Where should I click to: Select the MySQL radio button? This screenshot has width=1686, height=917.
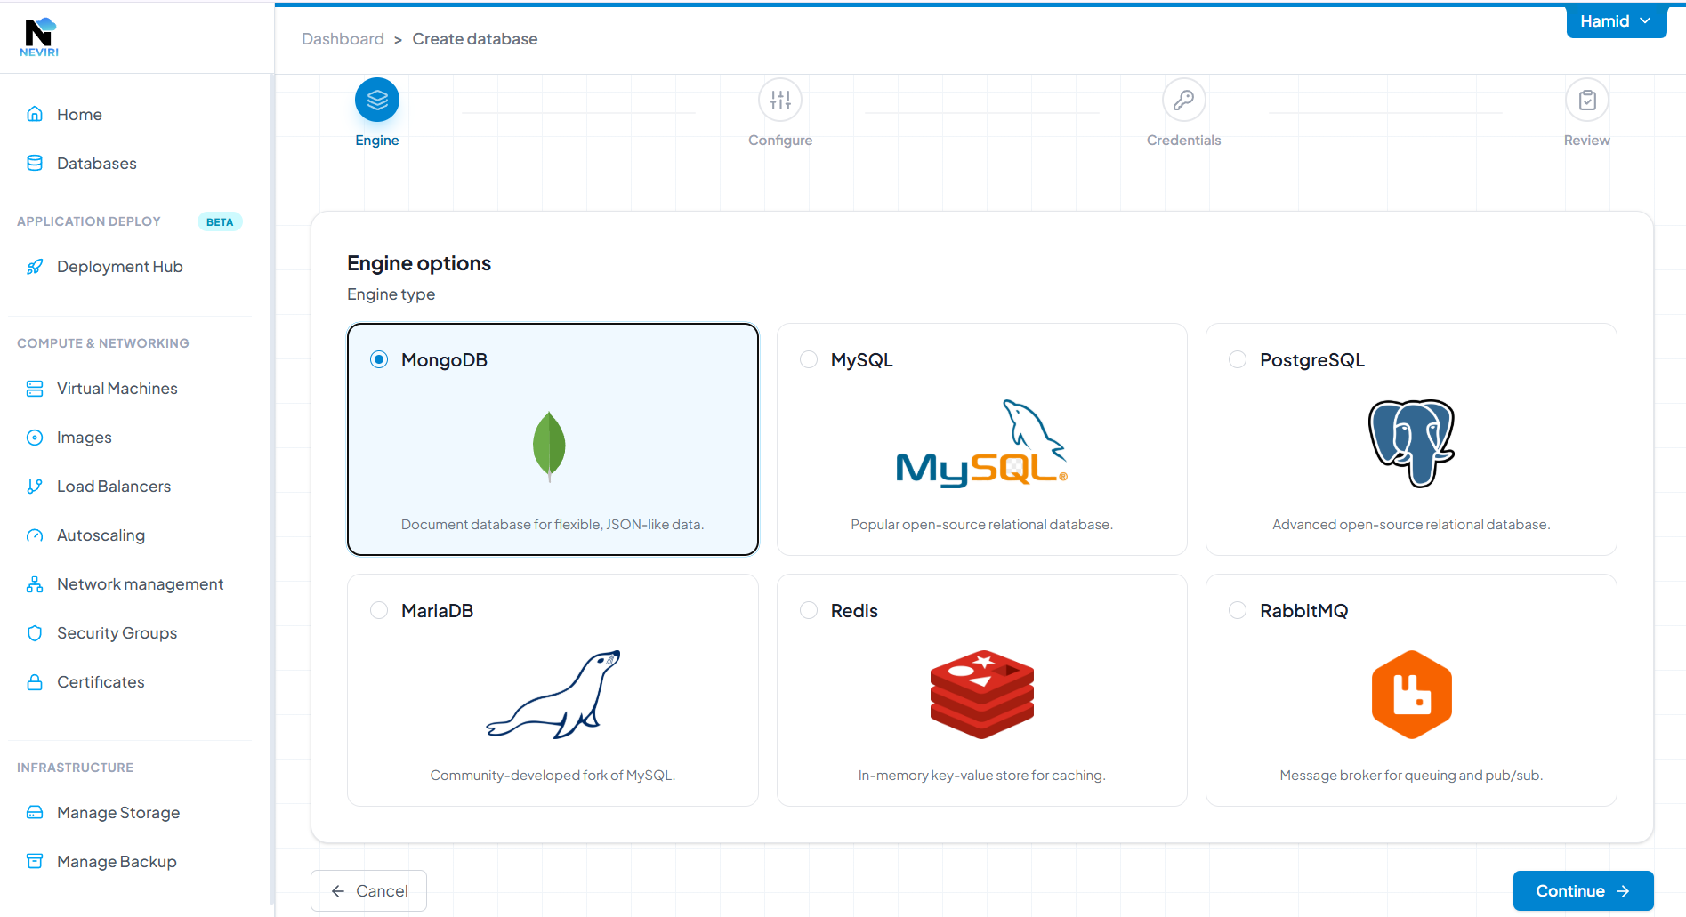pos(809,359)
